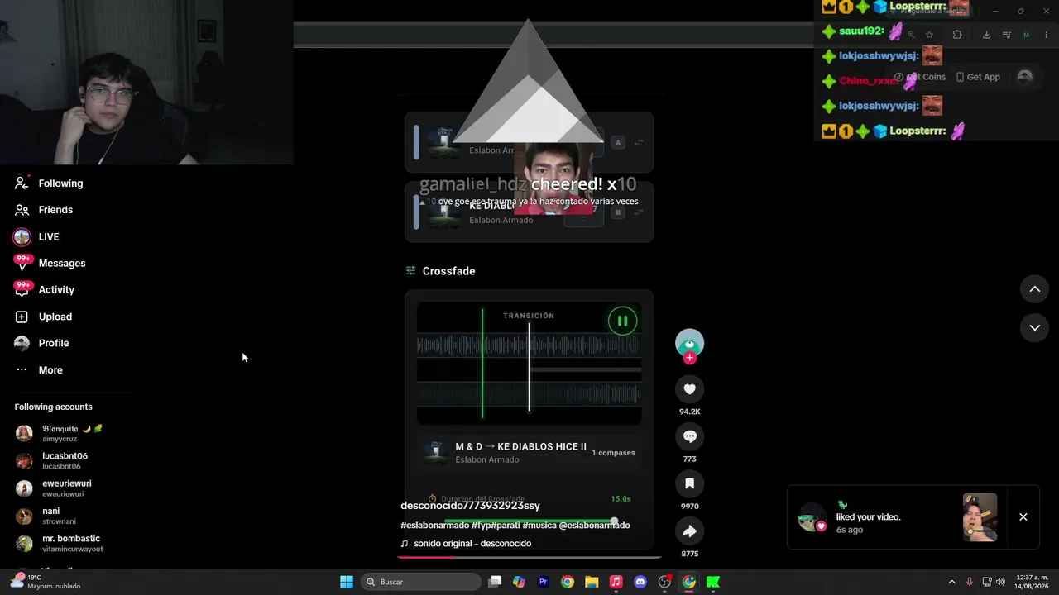Dismiss the liked your video notification
Screen dimensions: 1059x595
pos(1023,517)
